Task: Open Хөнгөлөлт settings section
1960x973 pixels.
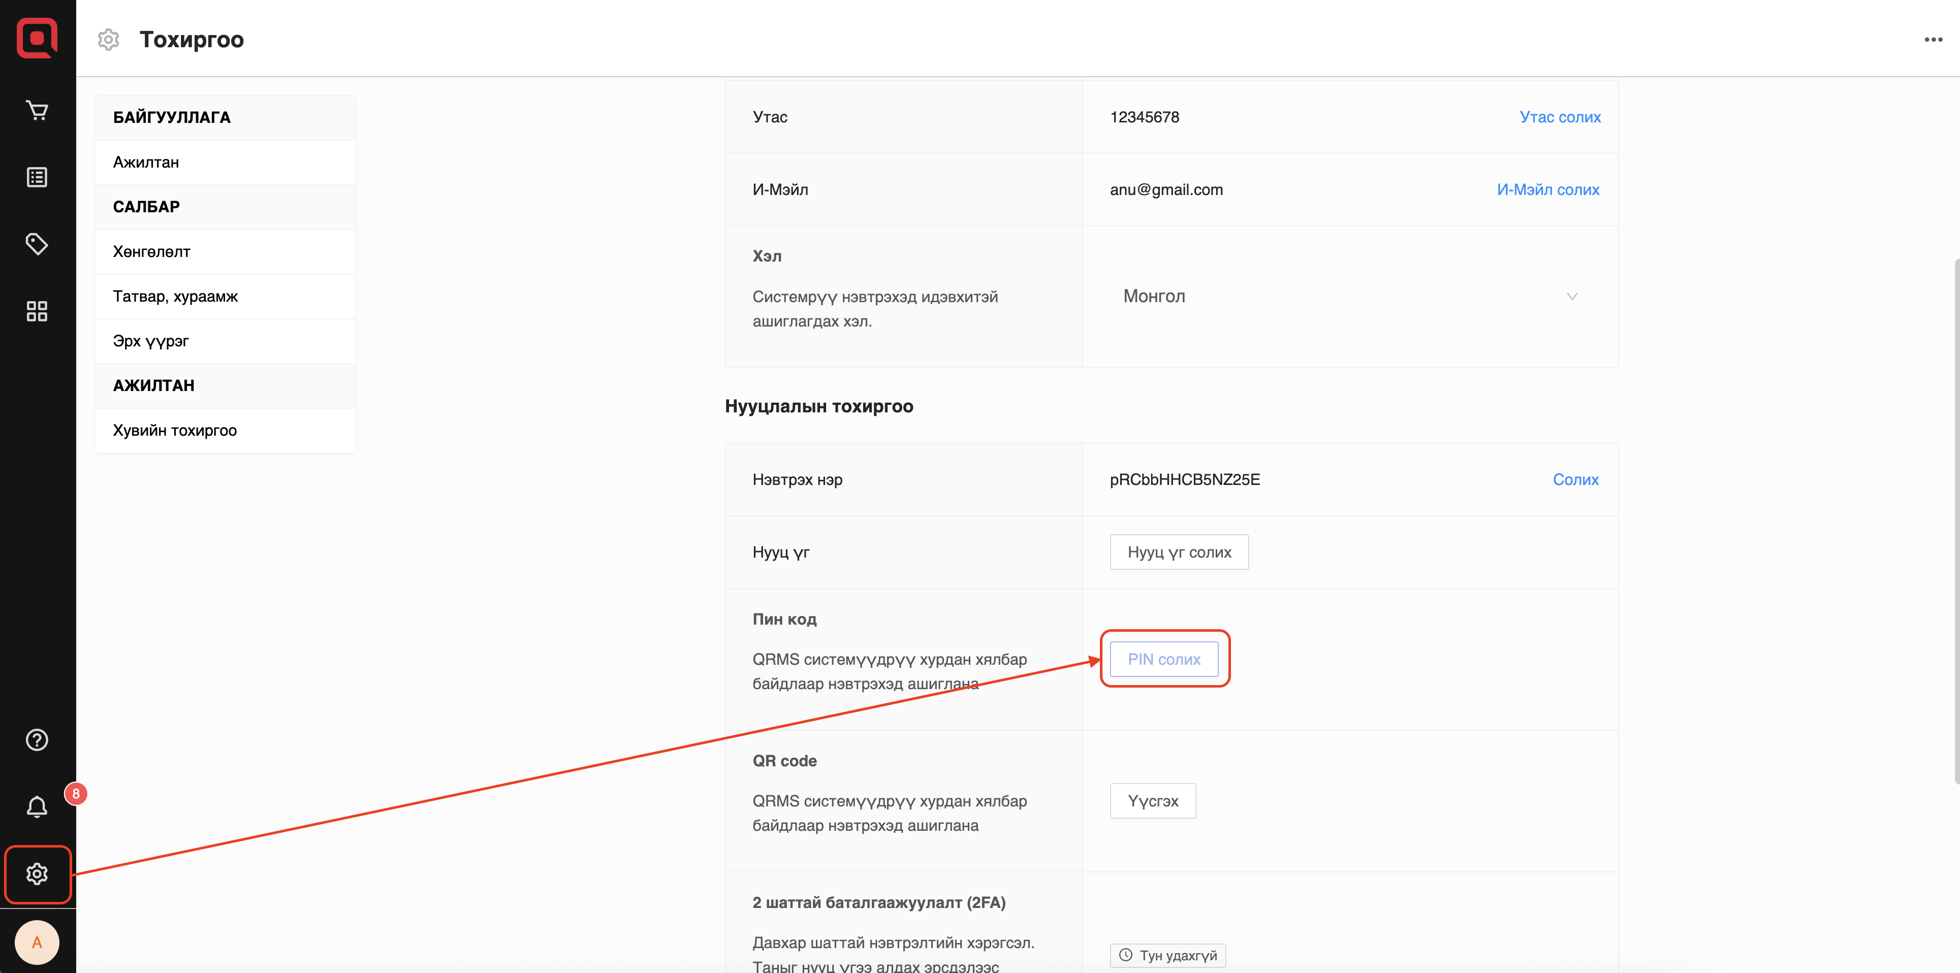Action: coord(151,252)
